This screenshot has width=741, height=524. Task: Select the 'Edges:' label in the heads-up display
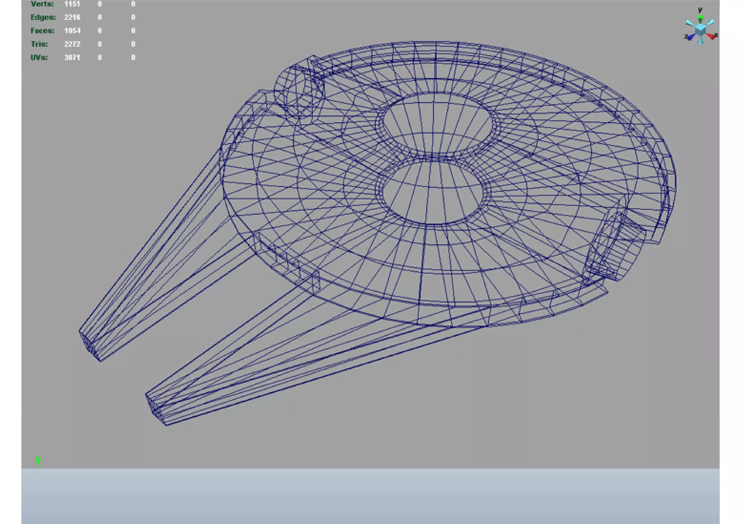pyautogui.click(x=43, y=17)
